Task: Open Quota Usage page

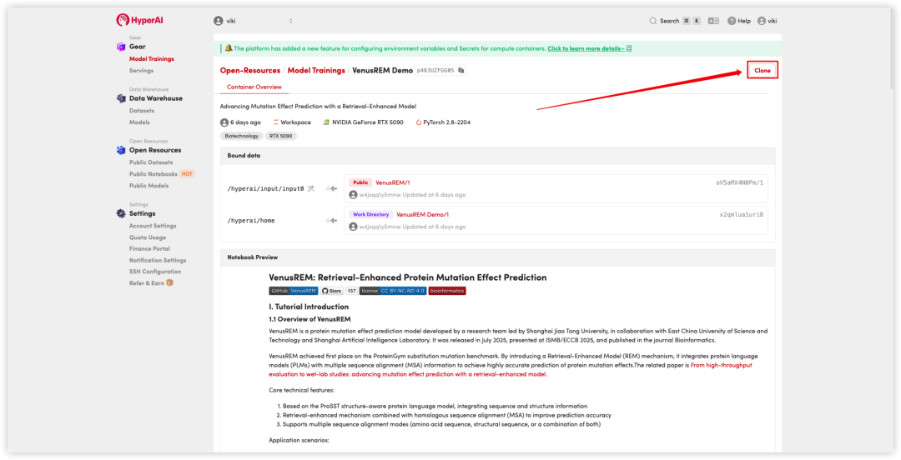Action: (x=148, y=237)
